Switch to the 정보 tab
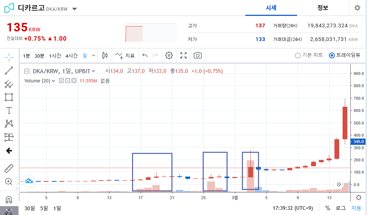This screenshot has width=367, height=215. [x=323, y=8]
